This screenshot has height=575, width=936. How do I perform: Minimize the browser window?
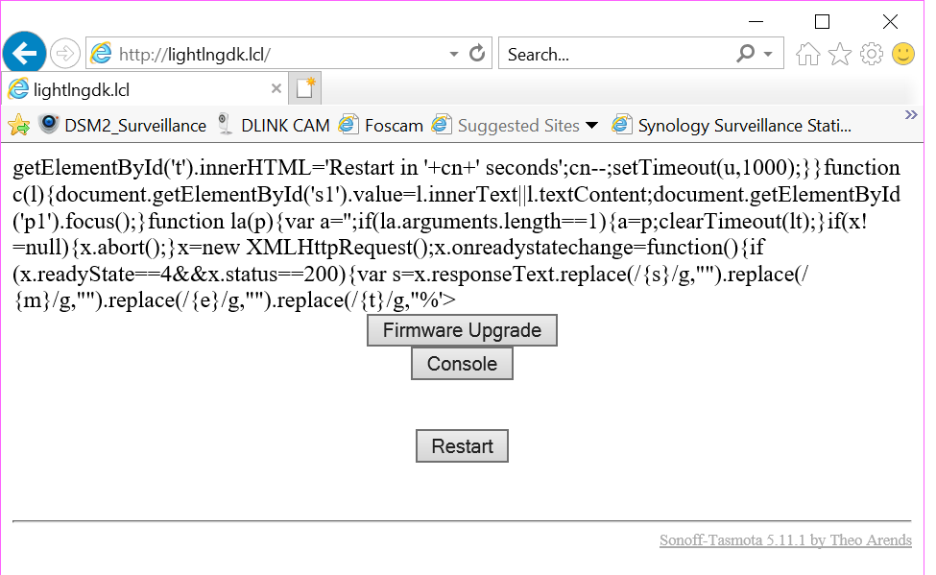point(756,21)
